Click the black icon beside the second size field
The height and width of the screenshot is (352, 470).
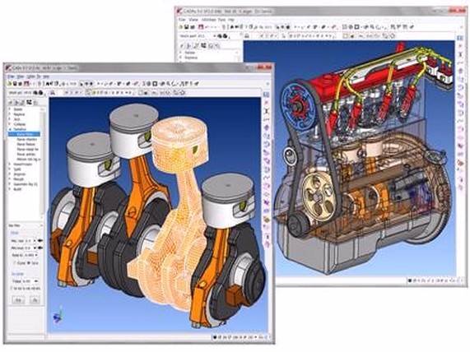click(x=40, y=248)
